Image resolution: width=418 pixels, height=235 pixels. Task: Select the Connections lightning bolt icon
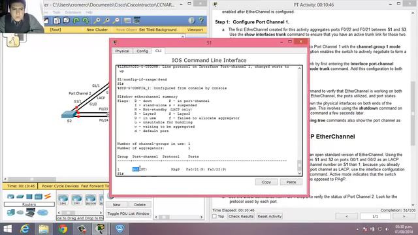48,196
